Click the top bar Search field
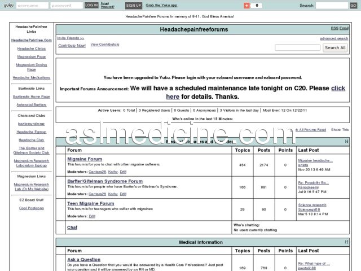The height and width of the screenshot is (271, 361). coord(332,6)
